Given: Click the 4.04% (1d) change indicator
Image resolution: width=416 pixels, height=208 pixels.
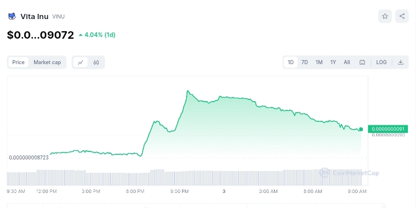Looking at the screenshot, I should (x=97, y=35).
